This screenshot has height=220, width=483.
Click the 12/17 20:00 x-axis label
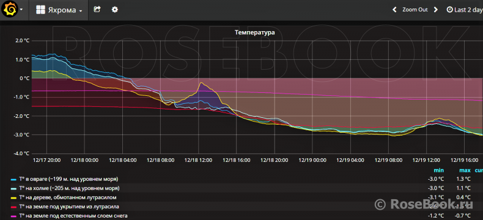pyautogui.click(x=46, y=160)
